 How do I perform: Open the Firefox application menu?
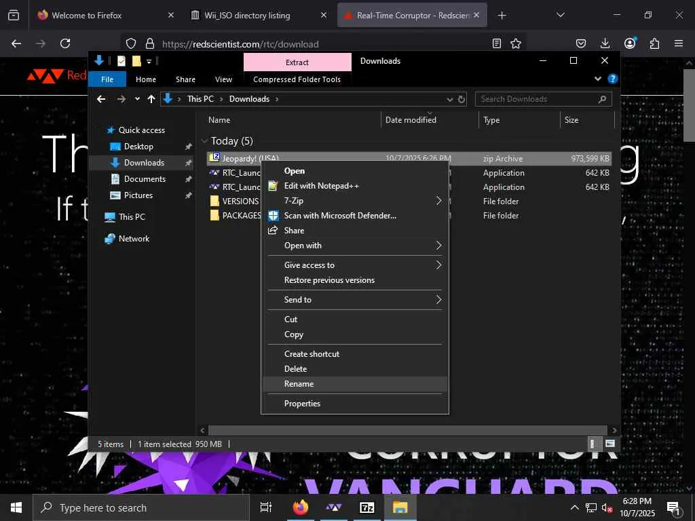679,43
